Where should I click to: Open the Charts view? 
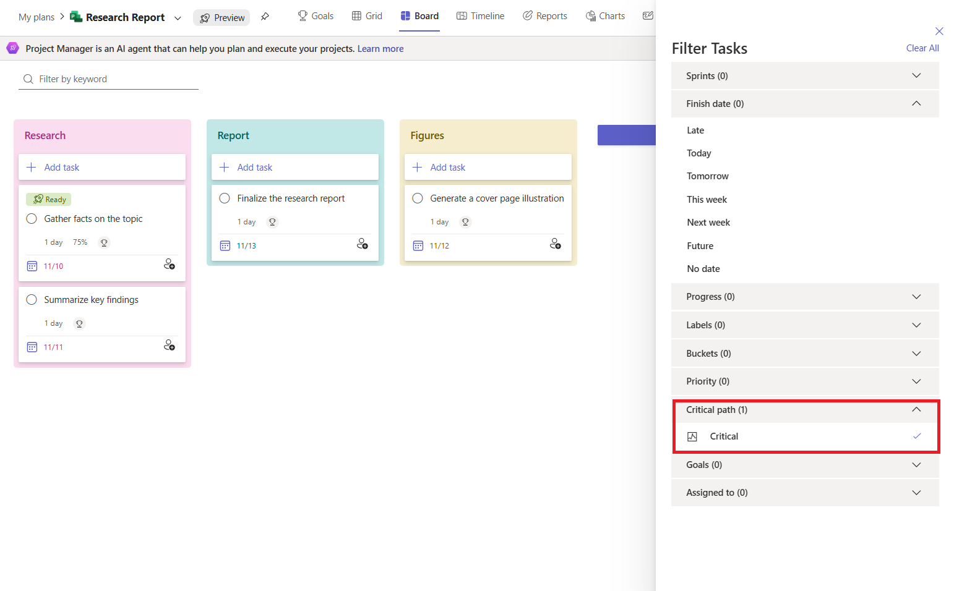tap(605, 15)
